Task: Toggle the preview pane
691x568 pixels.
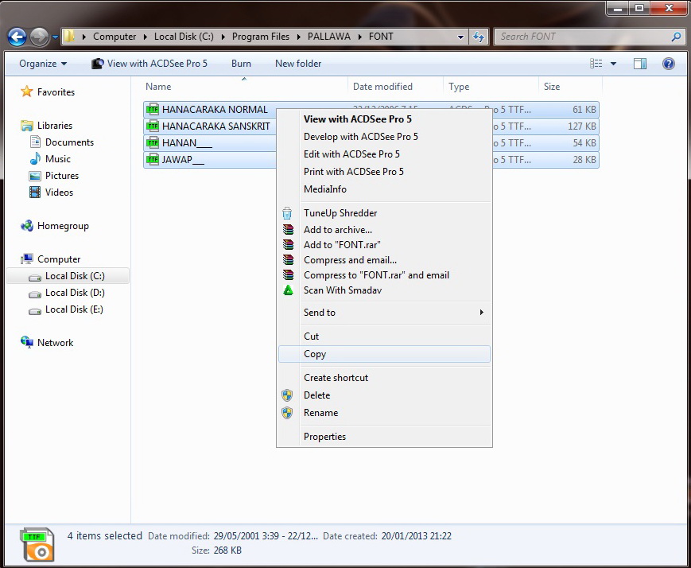Action: click(x=640, y=63)
